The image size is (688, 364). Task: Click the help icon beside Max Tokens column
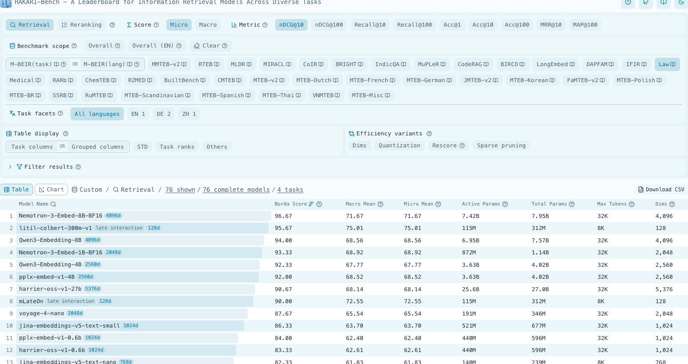point(632,204)
